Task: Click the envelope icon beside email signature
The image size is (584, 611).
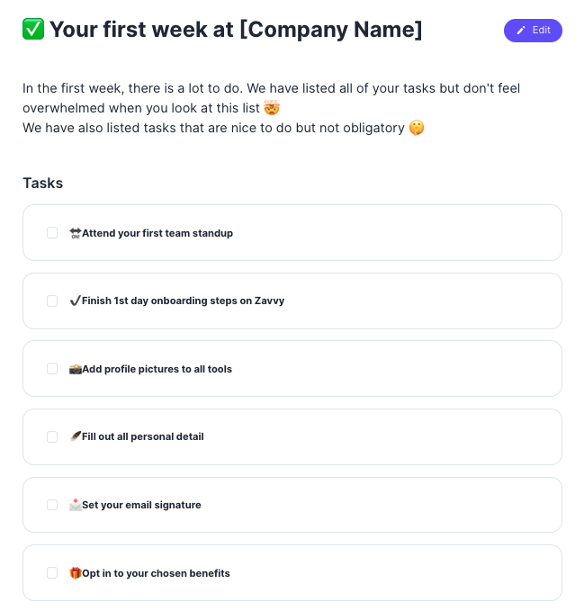Action: (76, 505)
